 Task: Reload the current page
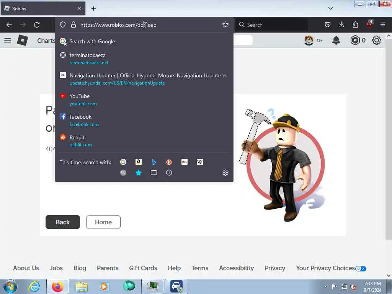[37, 25]
